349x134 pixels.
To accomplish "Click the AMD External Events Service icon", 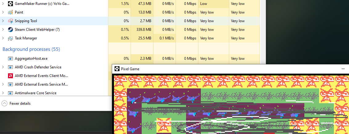I will tap(10, 84).
